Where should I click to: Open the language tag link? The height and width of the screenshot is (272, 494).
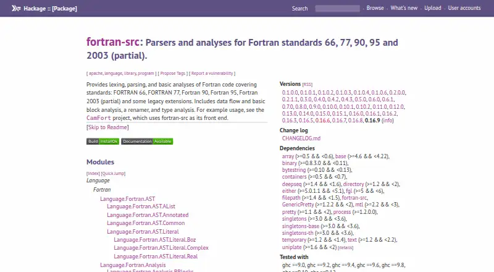click(x=113, y=73)
